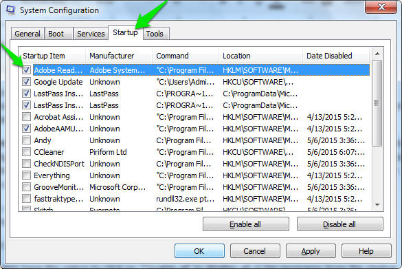Click the System Configuration title bar icon
This screenshot has width=402, height=269.
[x=10, y=10]
